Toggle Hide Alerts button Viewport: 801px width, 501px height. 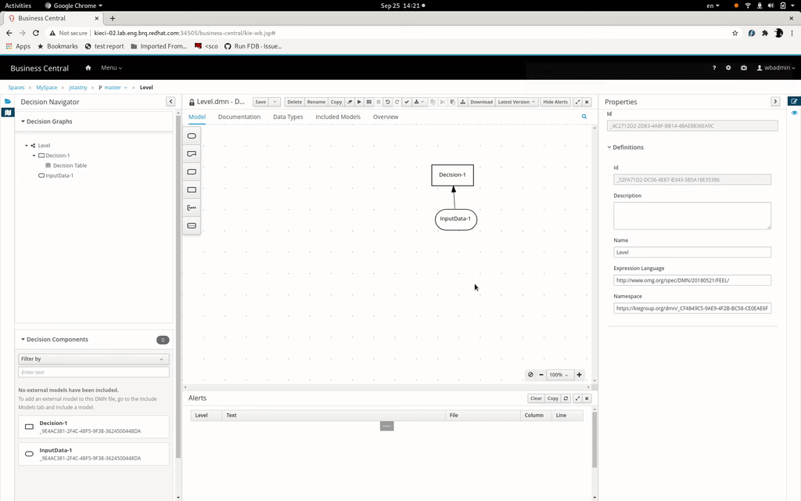pyautogui.click(x=555, y=102)
